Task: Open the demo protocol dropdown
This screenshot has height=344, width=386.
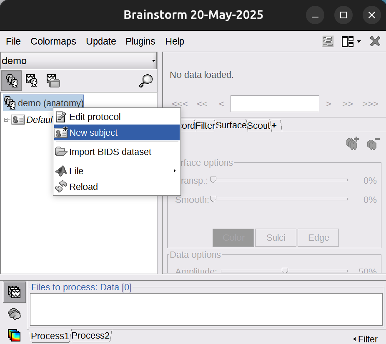Action: click(79, 61)
